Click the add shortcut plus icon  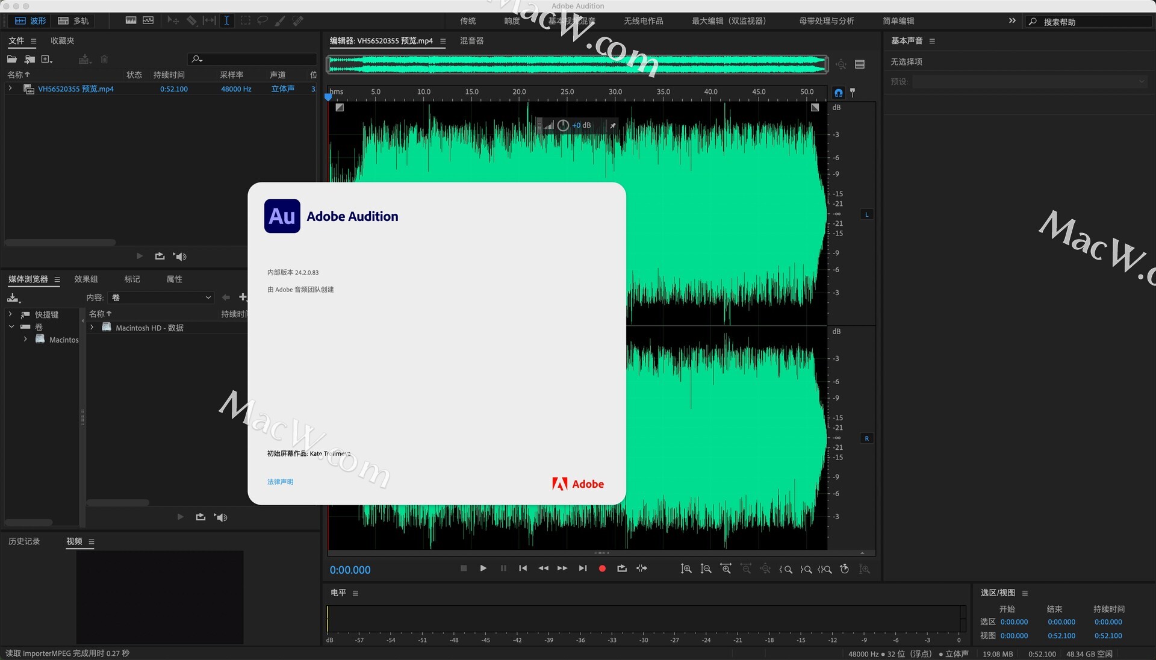click(x=243, y=297)
